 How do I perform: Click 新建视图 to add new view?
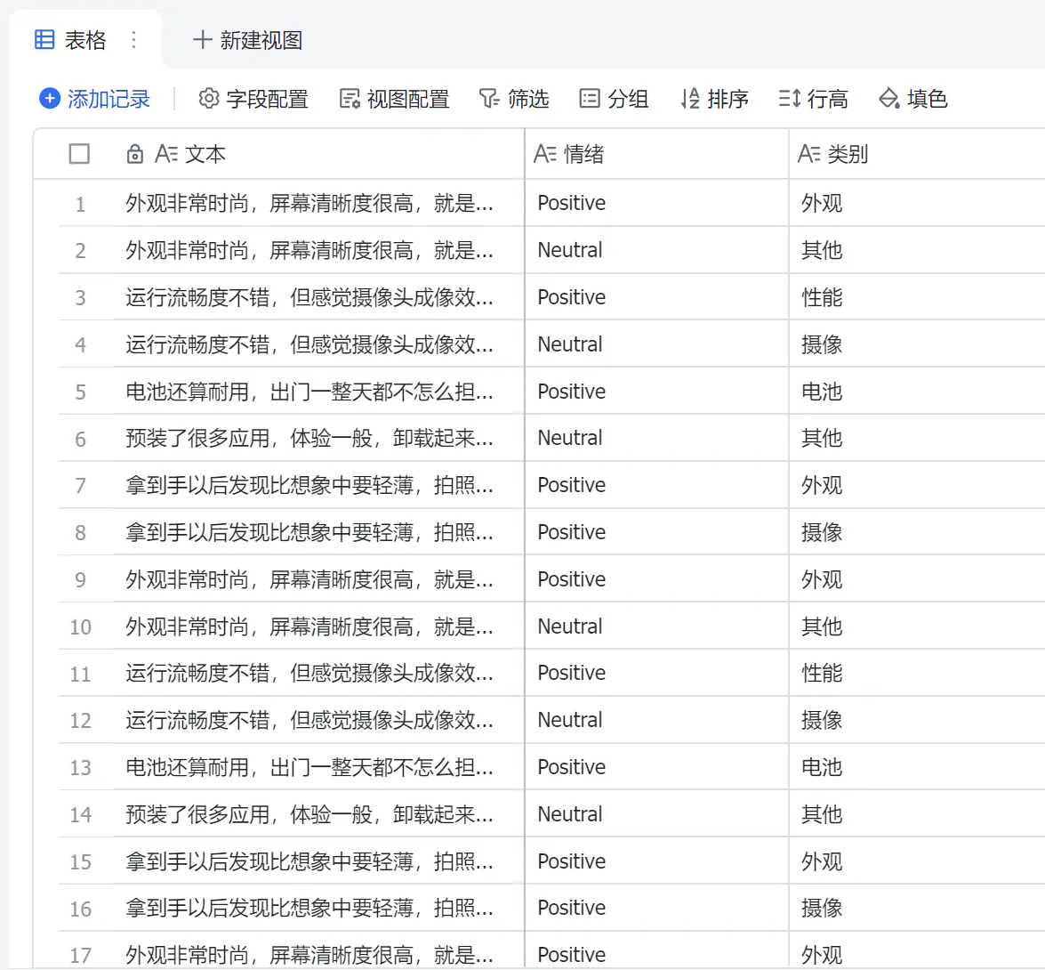click(248, 40)
